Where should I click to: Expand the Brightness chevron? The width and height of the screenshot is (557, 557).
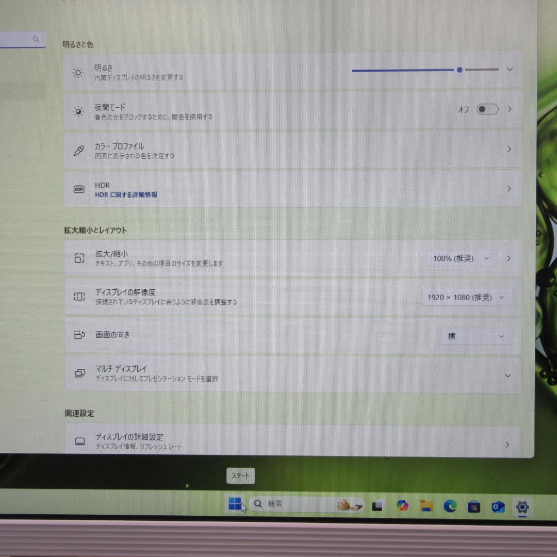[x=510, y=69]
